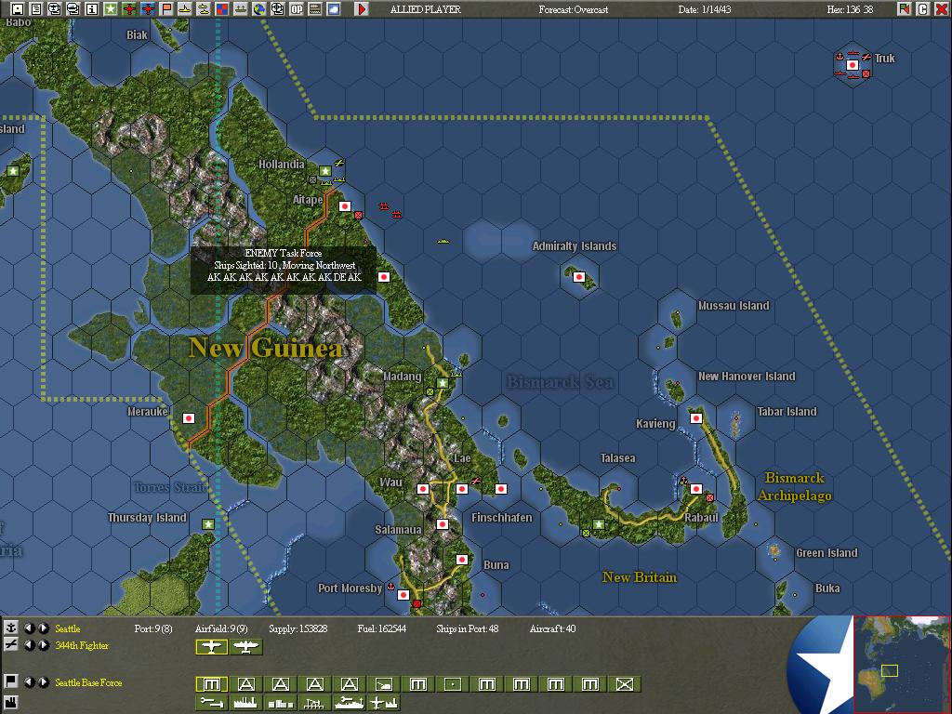Click the striped list toolbar icon
This screenshot has width=952, height=714.
[315, 9]
